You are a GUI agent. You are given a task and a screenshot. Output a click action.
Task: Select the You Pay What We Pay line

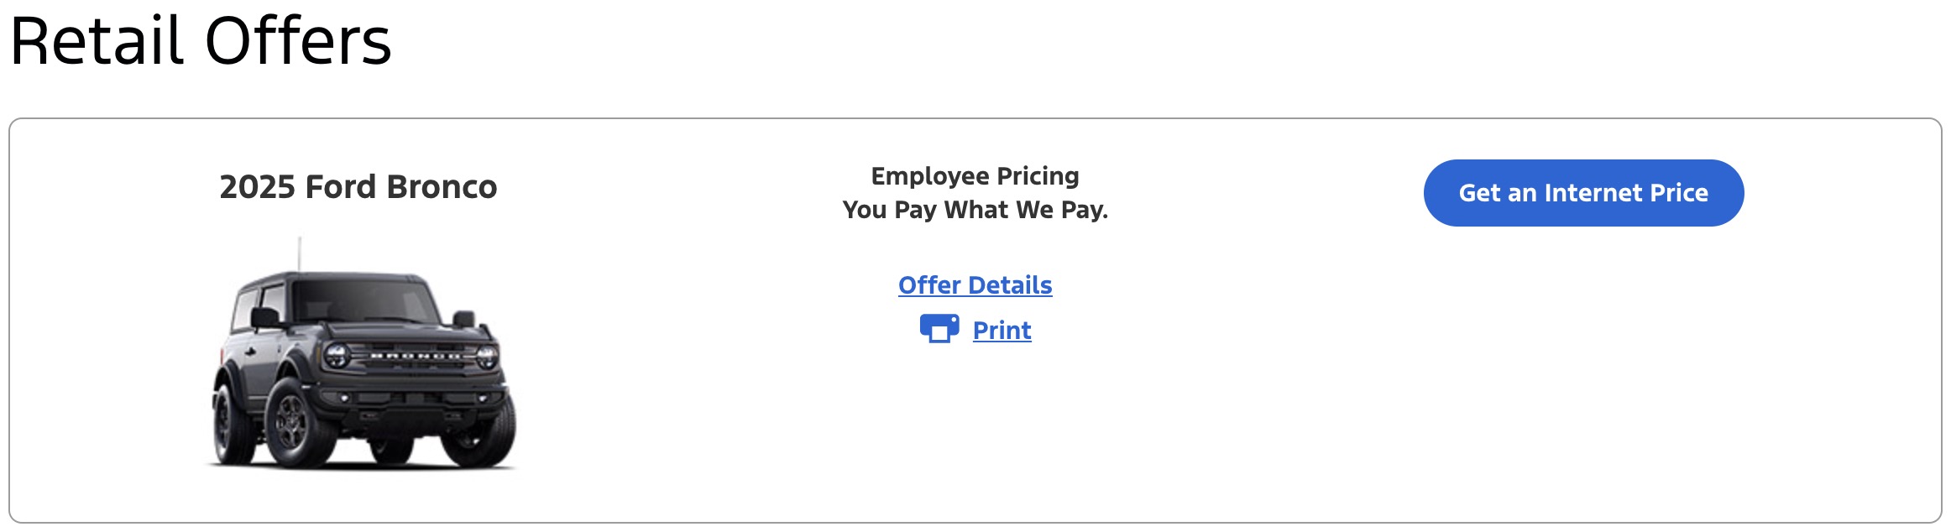(975, 210)
